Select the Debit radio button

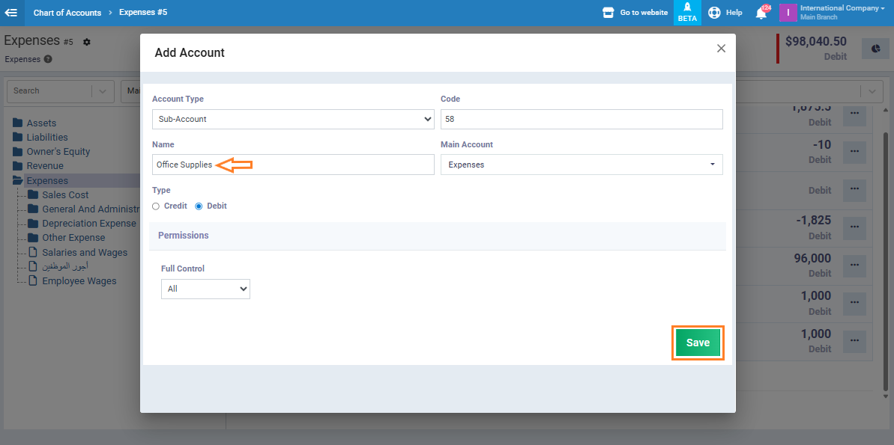[x=199, y=206]
